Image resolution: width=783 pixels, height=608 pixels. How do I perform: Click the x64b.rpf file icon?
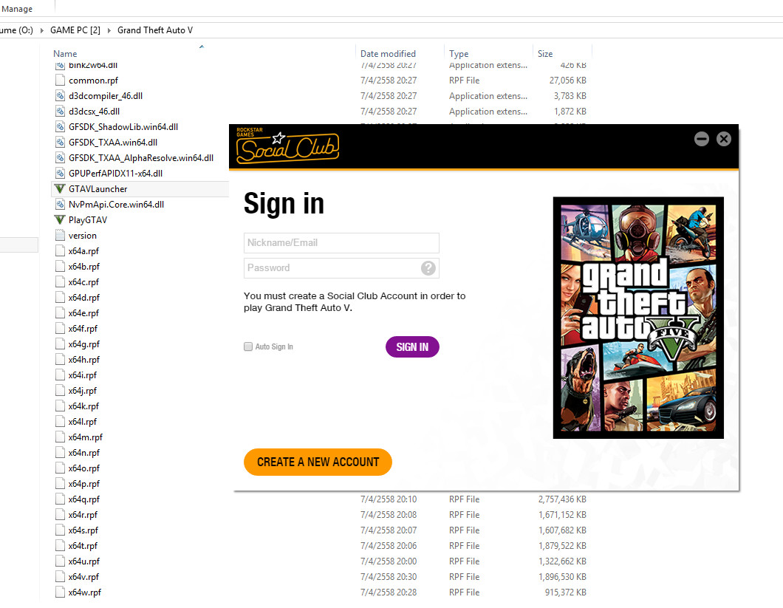pyautogui.click(x=60, y=266)
